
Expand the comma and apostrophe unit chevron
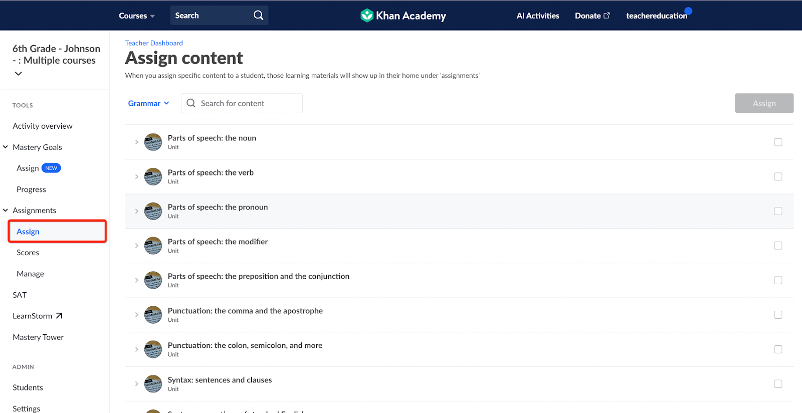click(x=136, y=315)
